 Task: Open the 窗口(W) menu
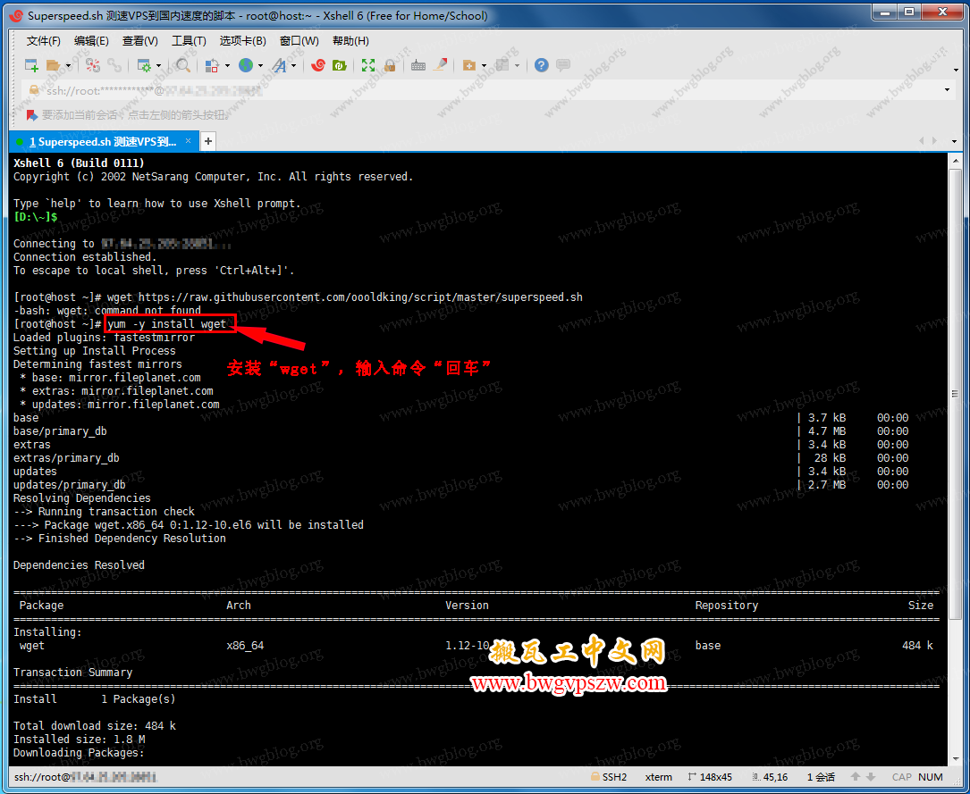pyautogui.click(x=299, y=41)
